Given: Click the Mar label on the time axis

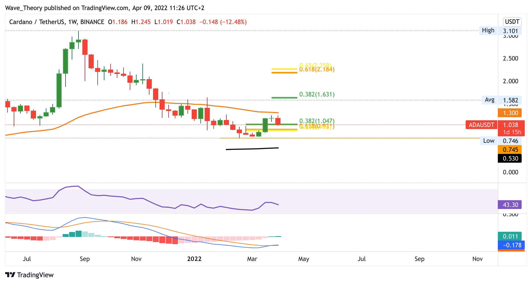Looking at the screenshot, I should [x=252, y=259].
